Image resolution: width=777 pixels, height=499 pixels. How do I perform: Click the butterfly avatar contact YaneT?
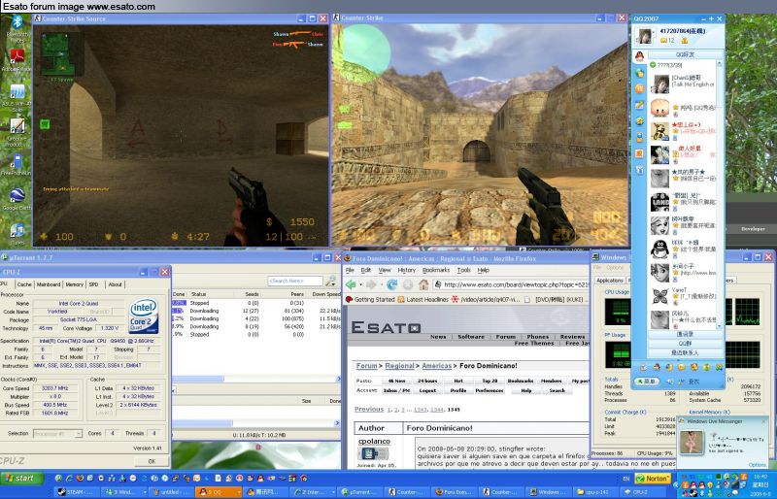point(659,296)
